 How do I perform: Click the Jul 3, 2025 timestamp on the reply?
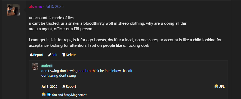coord(49,86)
